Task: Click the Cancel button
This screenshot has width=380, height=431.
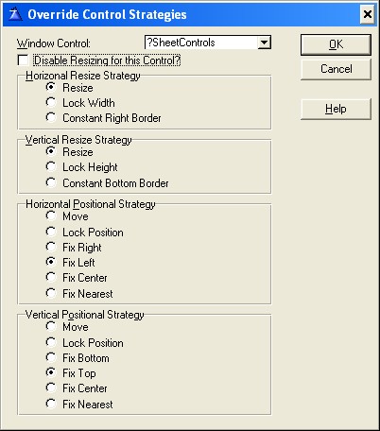Action: pyautogui.click(x=336, y=69)
